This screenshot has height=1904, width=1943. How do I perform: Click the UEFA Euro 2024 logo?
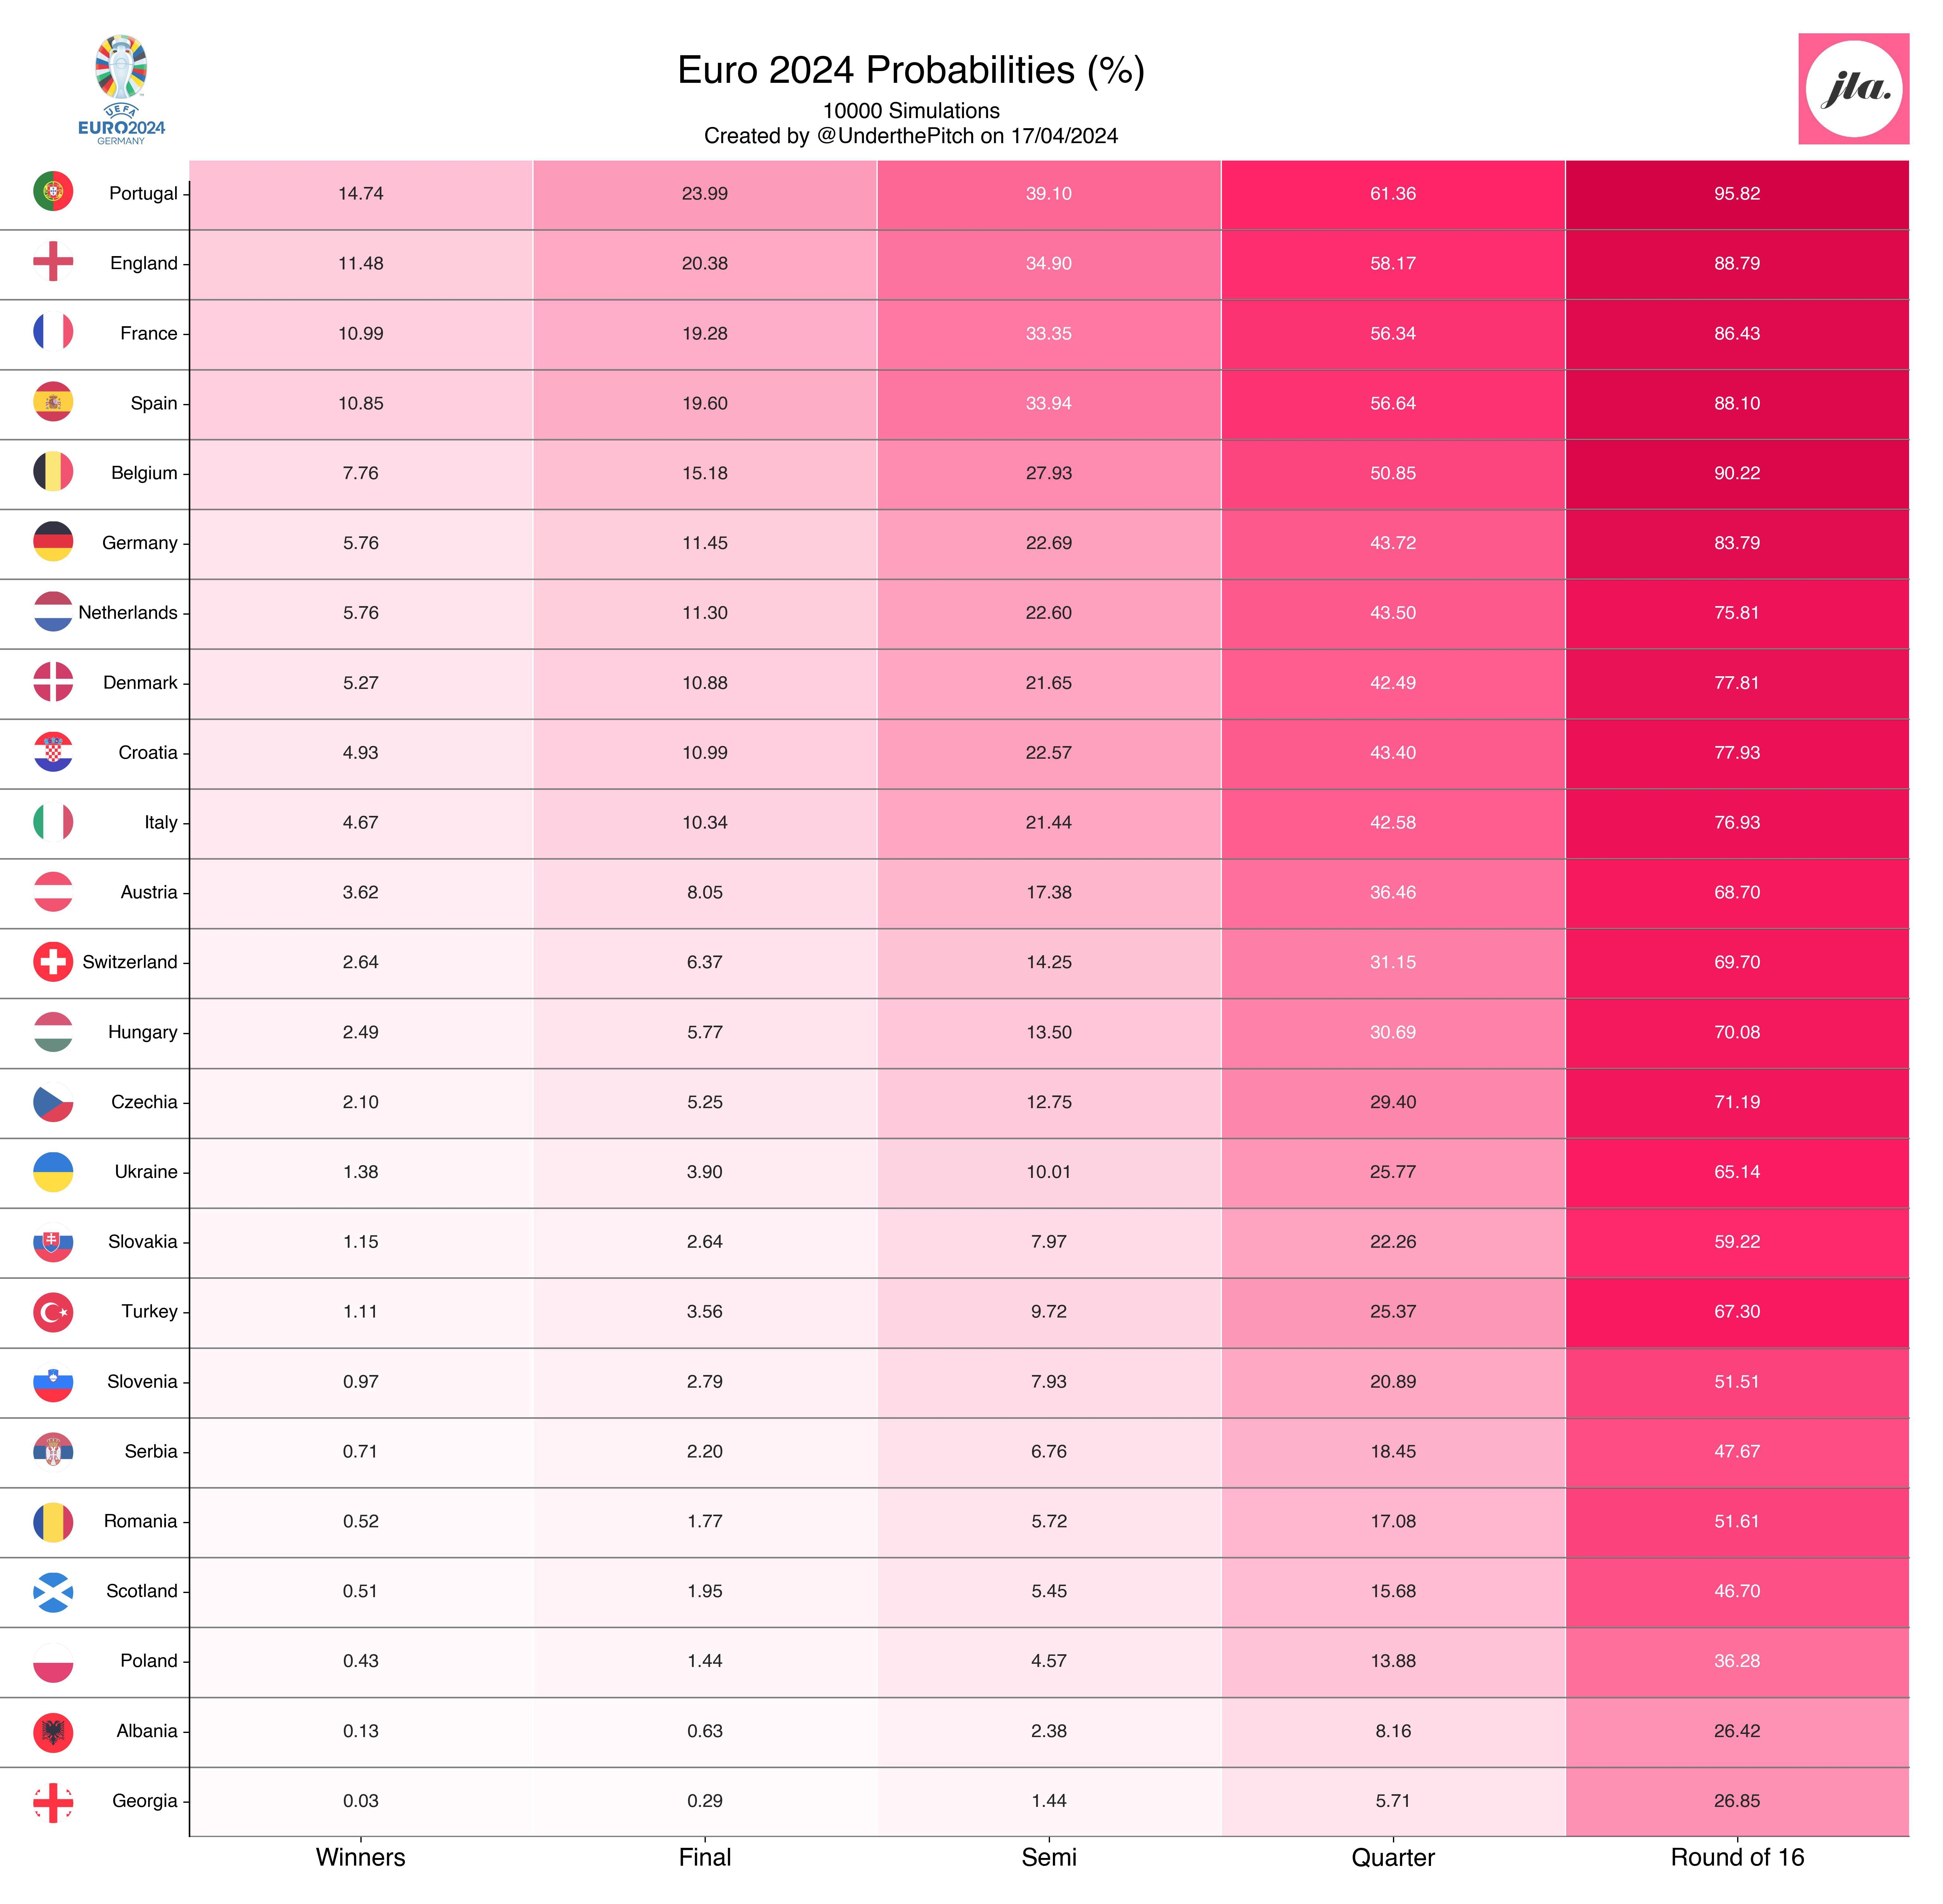(x=121, y=89)
